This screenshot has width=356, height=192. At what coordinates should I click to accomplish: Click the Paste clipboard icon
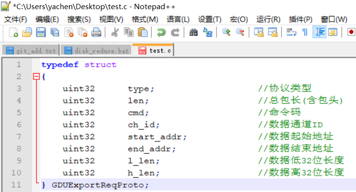click(x=143, y=32)
